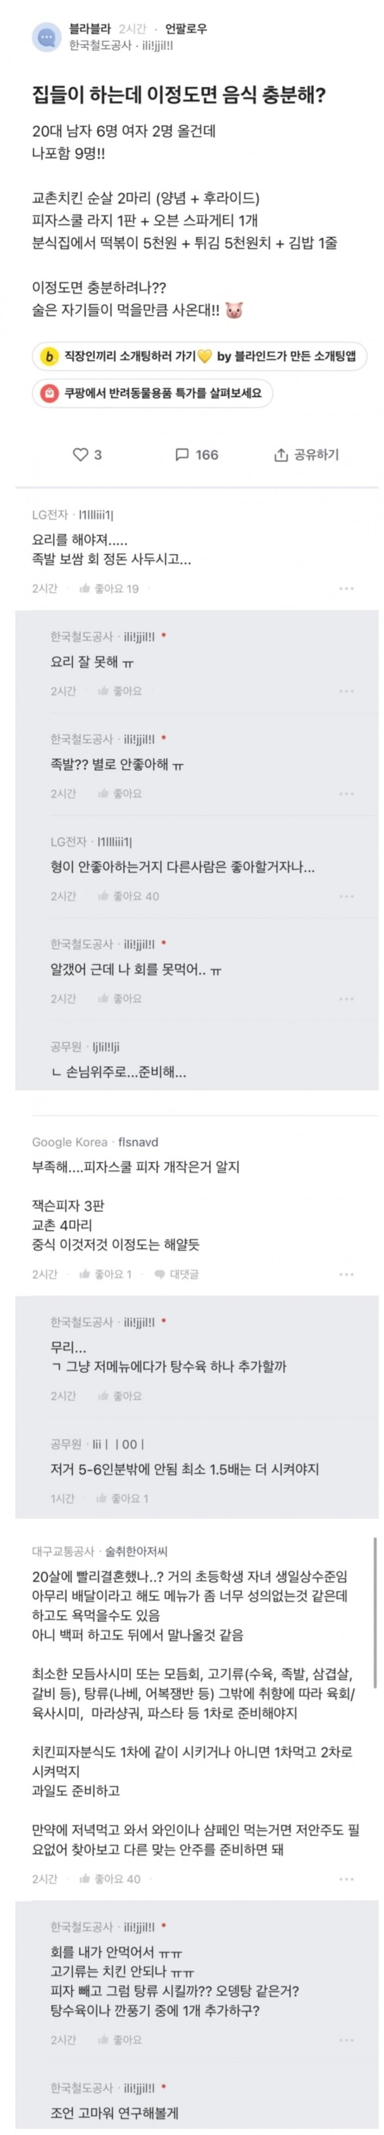Screen dimensions: 384x2135
Task: Open more options on Google Korea comment
Action: 346,1274
